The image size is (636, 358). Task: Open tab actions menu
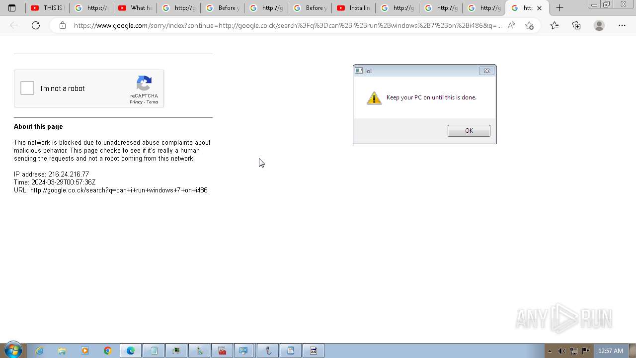pos(12,8)
